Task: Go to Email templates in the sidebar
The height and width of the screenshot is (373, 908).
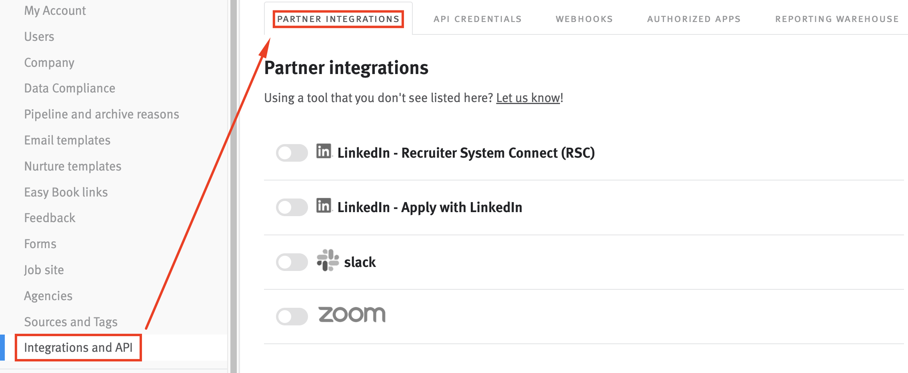Action: pos(67,140)
